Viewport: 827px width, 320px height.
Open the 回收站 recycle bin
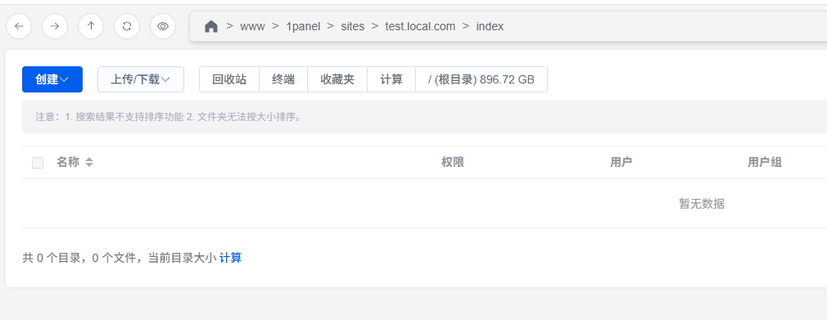229,79
